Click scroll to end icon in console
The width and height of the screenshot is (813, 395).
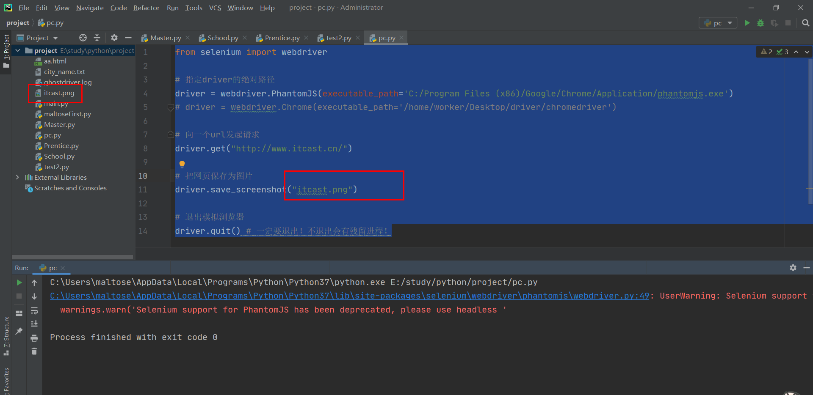34,324
